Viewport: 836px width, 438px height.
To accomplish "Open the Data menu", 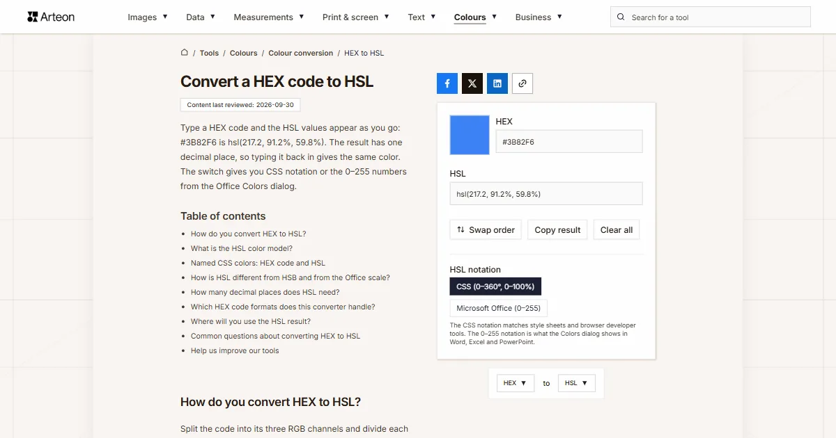I will [x=201, y=17].
